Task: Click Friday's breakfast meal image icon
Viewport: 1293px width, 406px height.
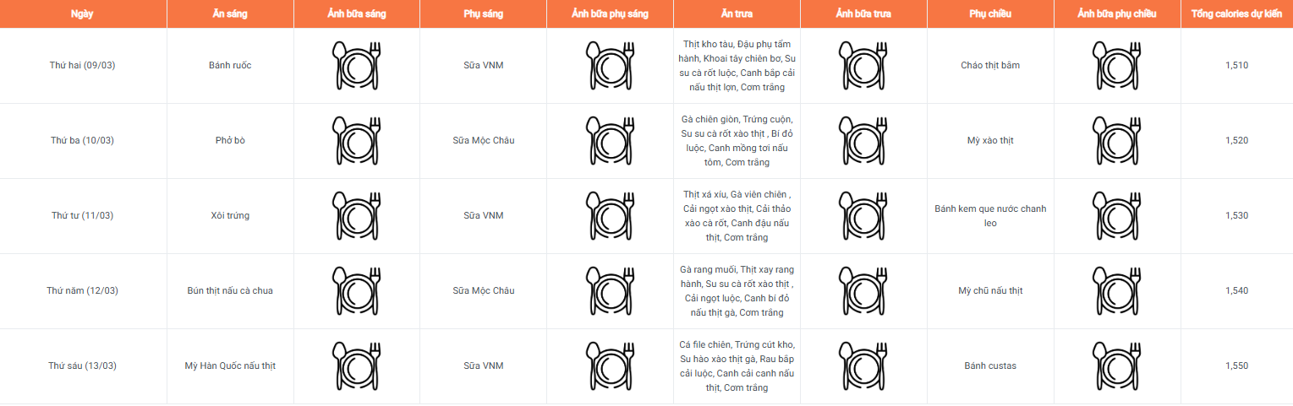Action: [356, 365]
